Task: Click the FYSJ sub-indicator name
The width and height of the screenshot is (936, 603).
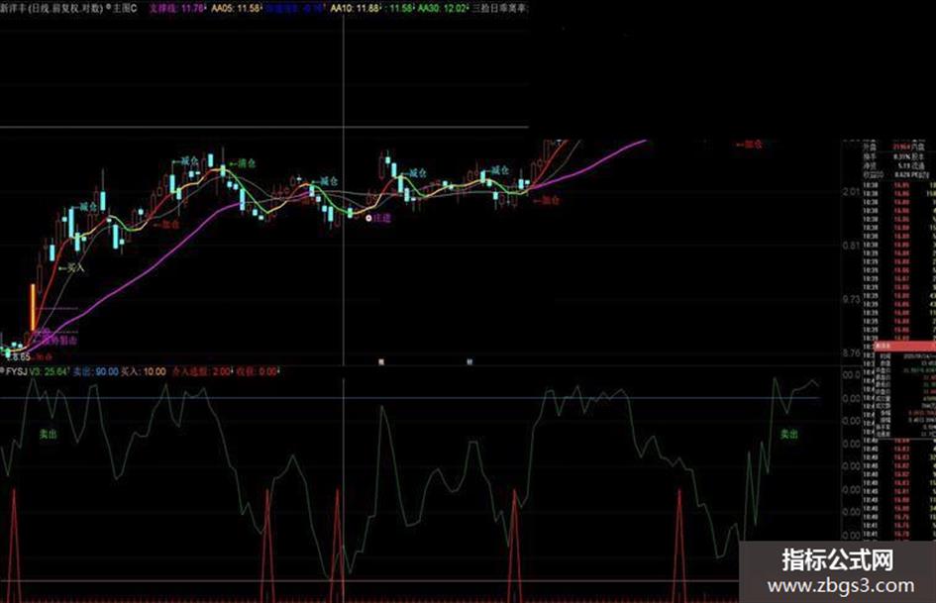Action: coord(17,371)
